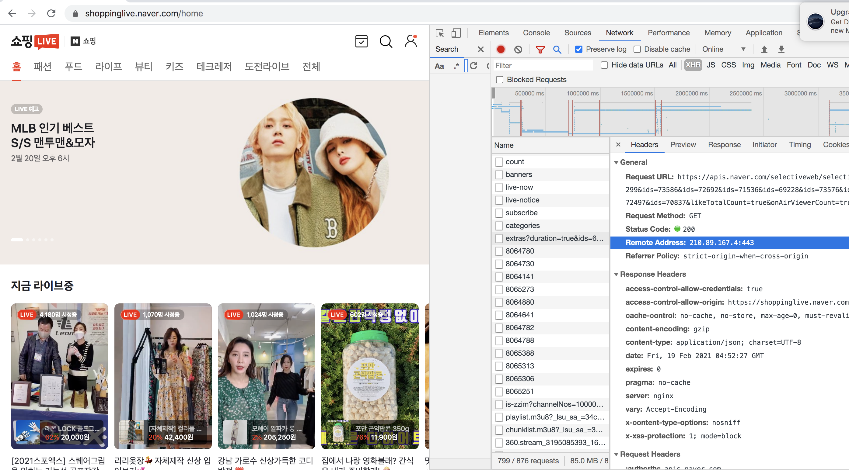Close the Search pane X
The height and width of the screenshot is (470, 849).
click(481, 50)
